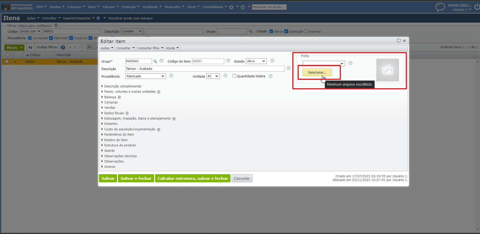The height and width of the screenshot is (234, 480).
Task: Open the Unidade dropdown showing PC
Action: click(213, 76)
